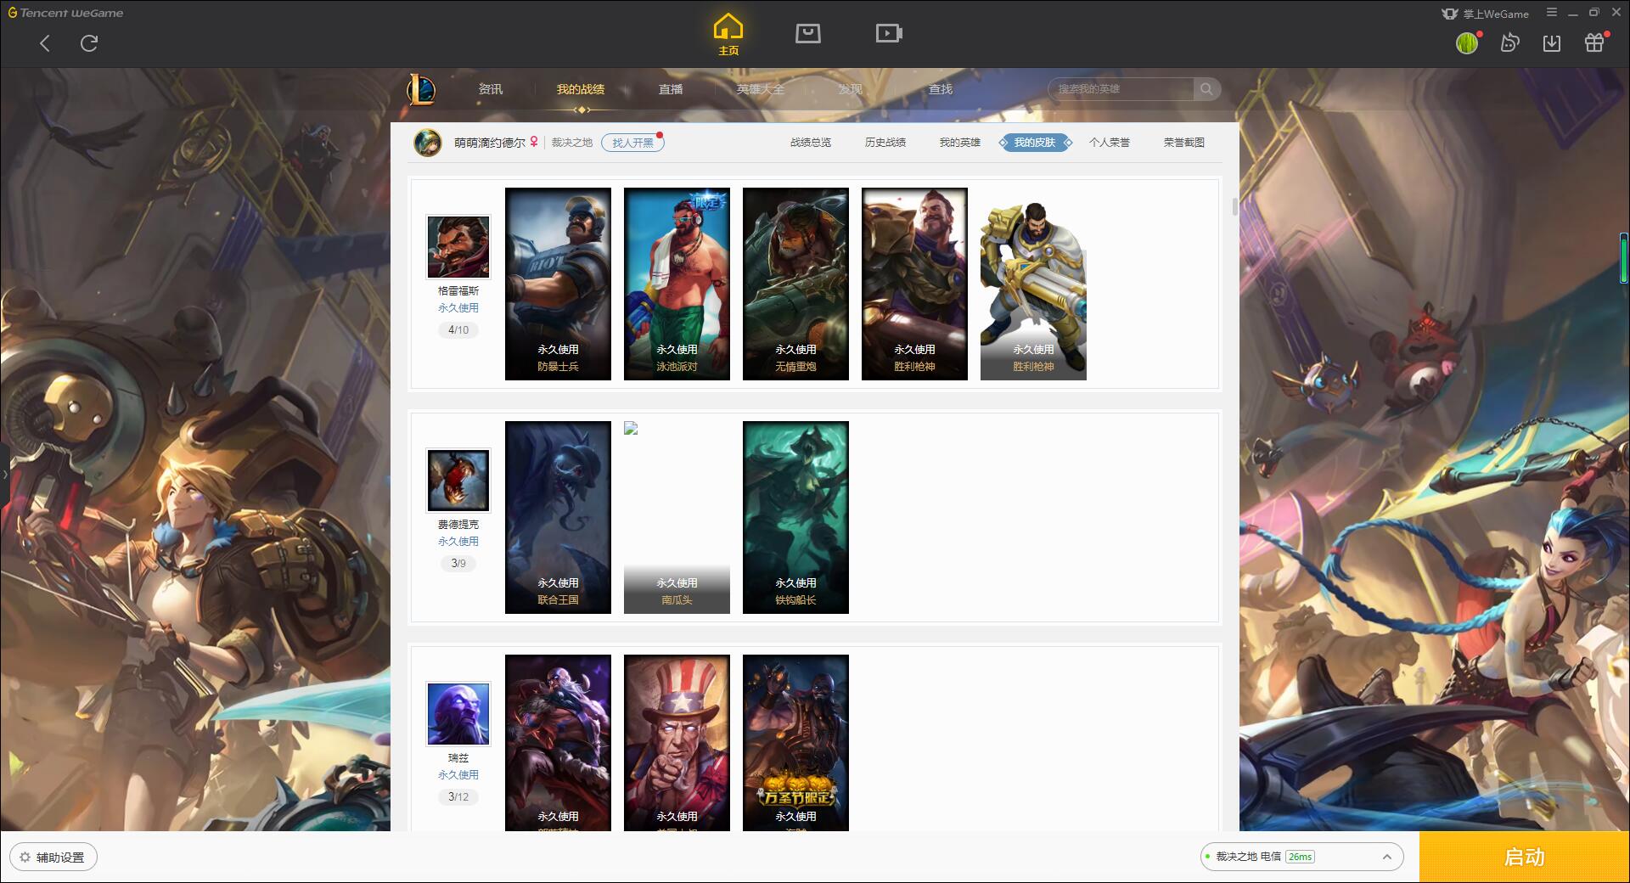This screenshot has height=883, width=1630.
Task: Open white-background 胜利枪神 chroma skin card
Action: click(1033, 284)
